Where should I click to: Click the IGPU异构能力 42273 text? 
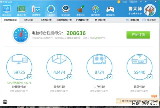tap(19, 83)
